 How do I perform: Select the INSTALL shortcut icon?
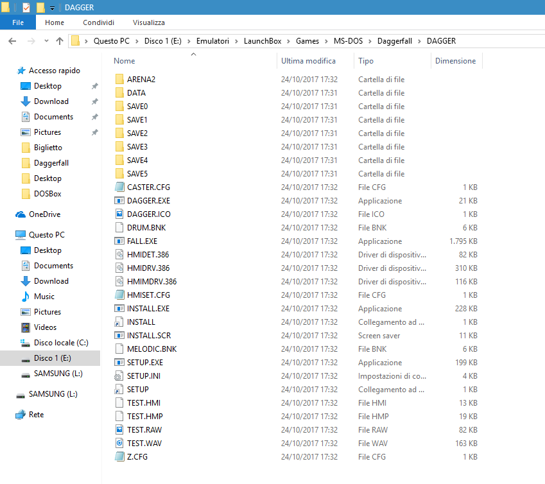point(119,322)
